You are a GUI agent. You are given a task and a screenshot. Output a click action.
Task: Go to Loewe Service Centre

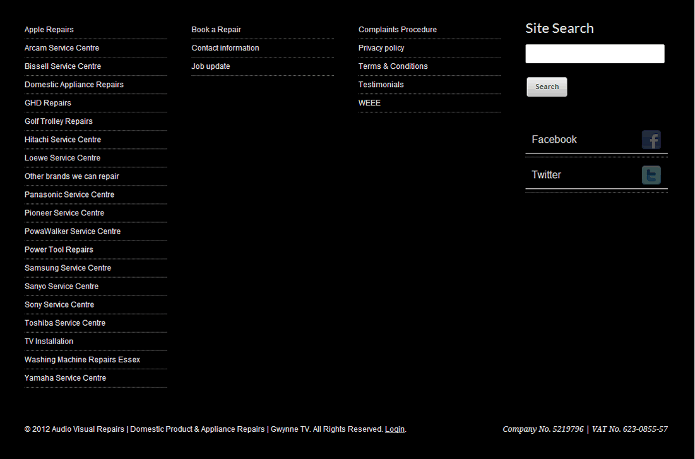pyautogui.click(x=62, y=158)
